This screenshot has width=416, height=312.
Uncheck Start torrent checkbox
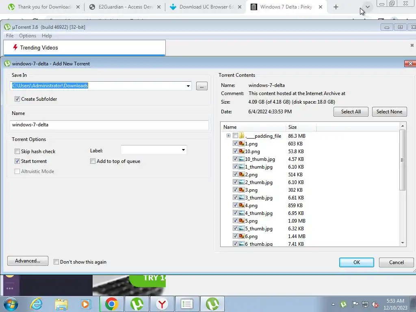[17, 161]
